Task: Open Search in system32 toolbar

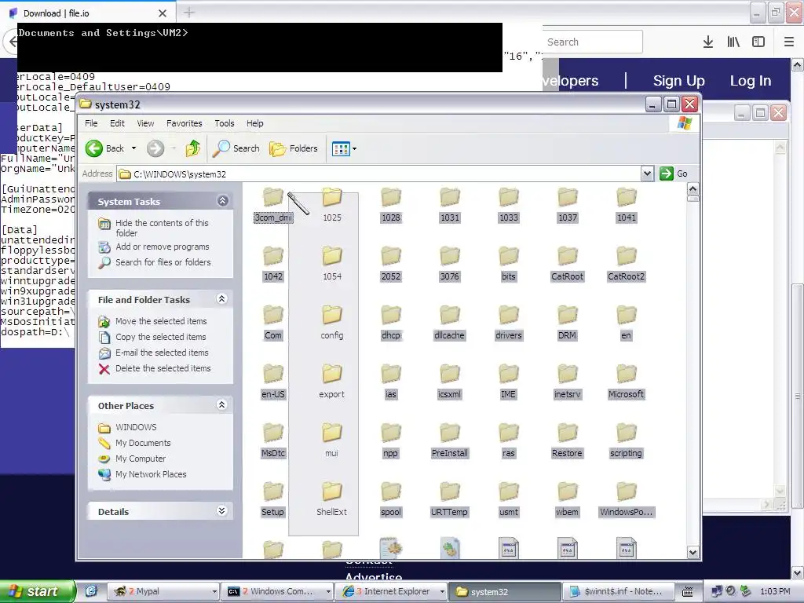Action: coord(236,148)
